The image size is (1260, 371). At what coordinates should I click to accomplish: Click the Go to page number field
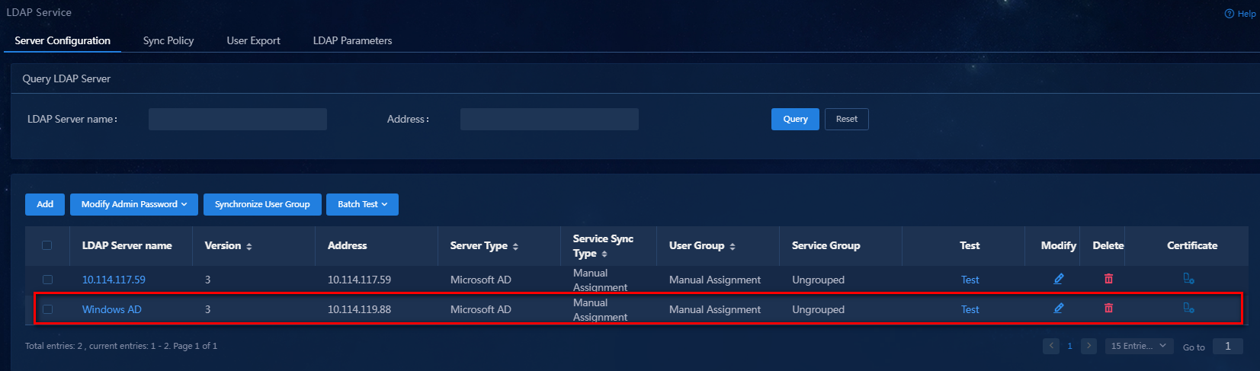click(x=1228, y=346)
